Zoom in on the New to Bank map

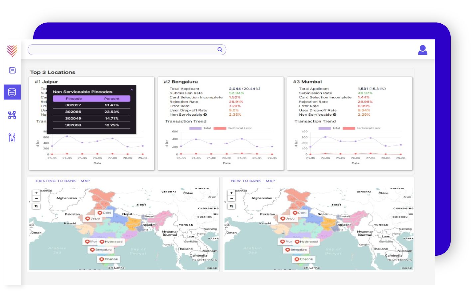tap(231, 193)
